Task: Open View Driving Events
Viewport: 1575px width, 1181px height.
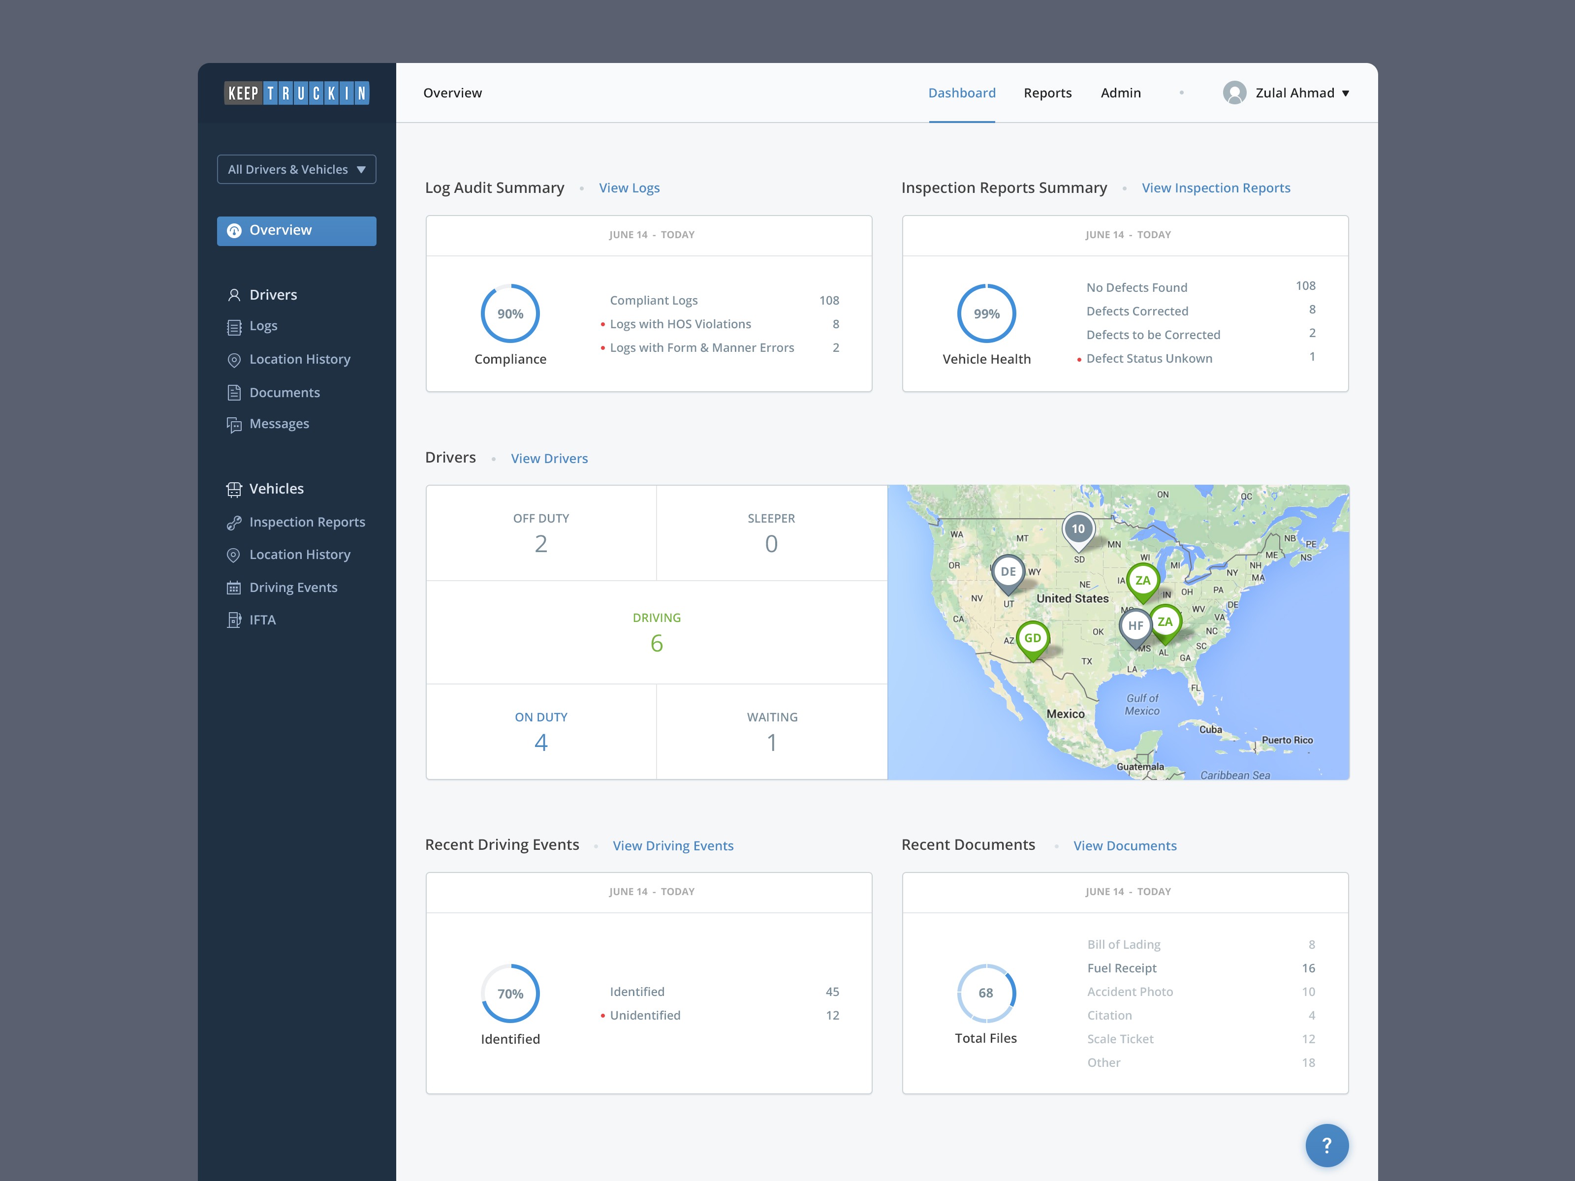Action: [x=672, y=845]
